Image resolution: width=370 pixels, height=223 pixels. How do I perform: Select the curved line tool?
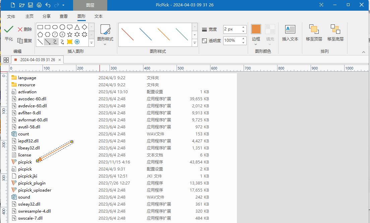point(55,42)
